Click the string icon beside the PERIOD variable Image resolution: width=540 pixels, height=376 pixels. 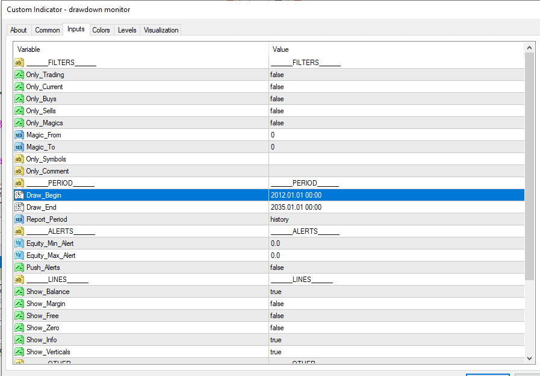19,183
